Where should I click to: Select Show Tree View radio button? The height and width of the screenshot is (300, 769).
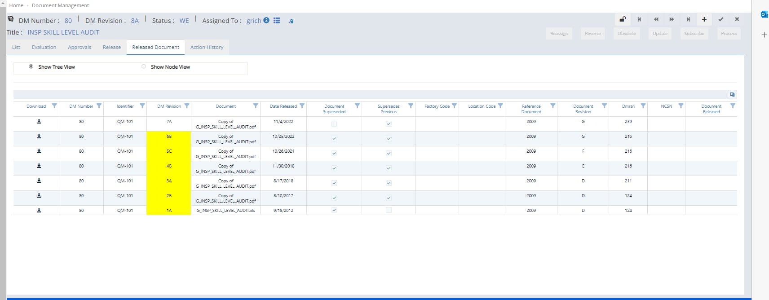31,66
